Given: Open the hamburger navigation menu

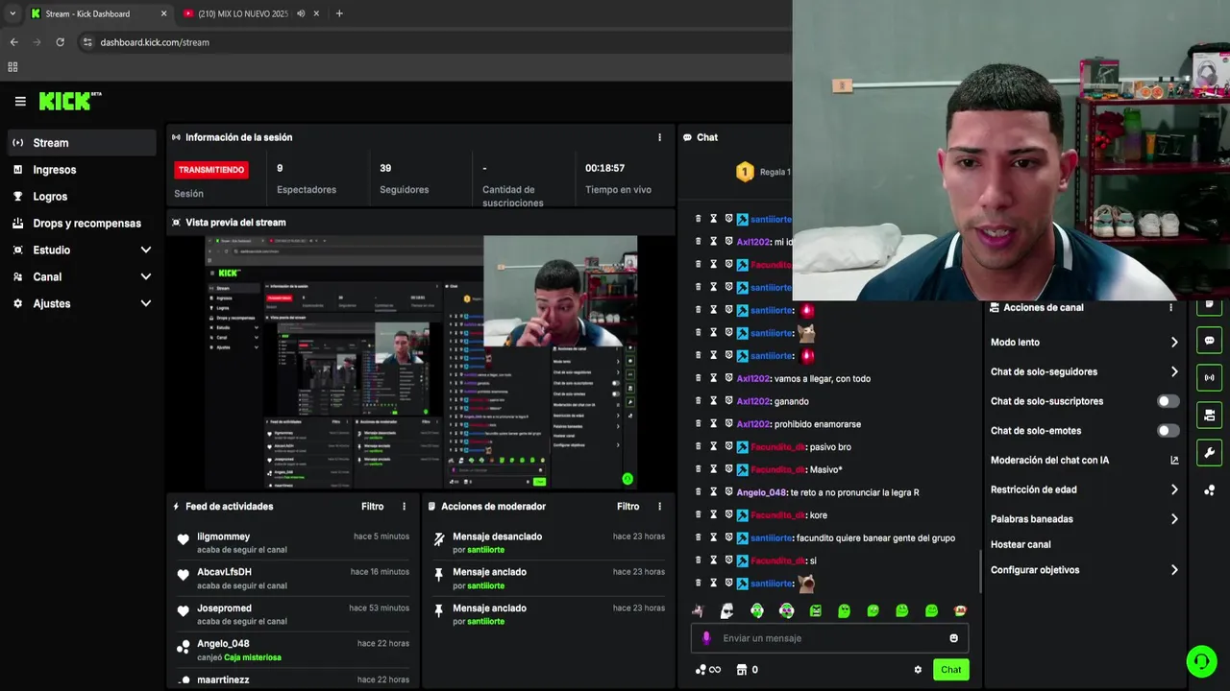Looking at the screenshot, I should coord(20,101).
